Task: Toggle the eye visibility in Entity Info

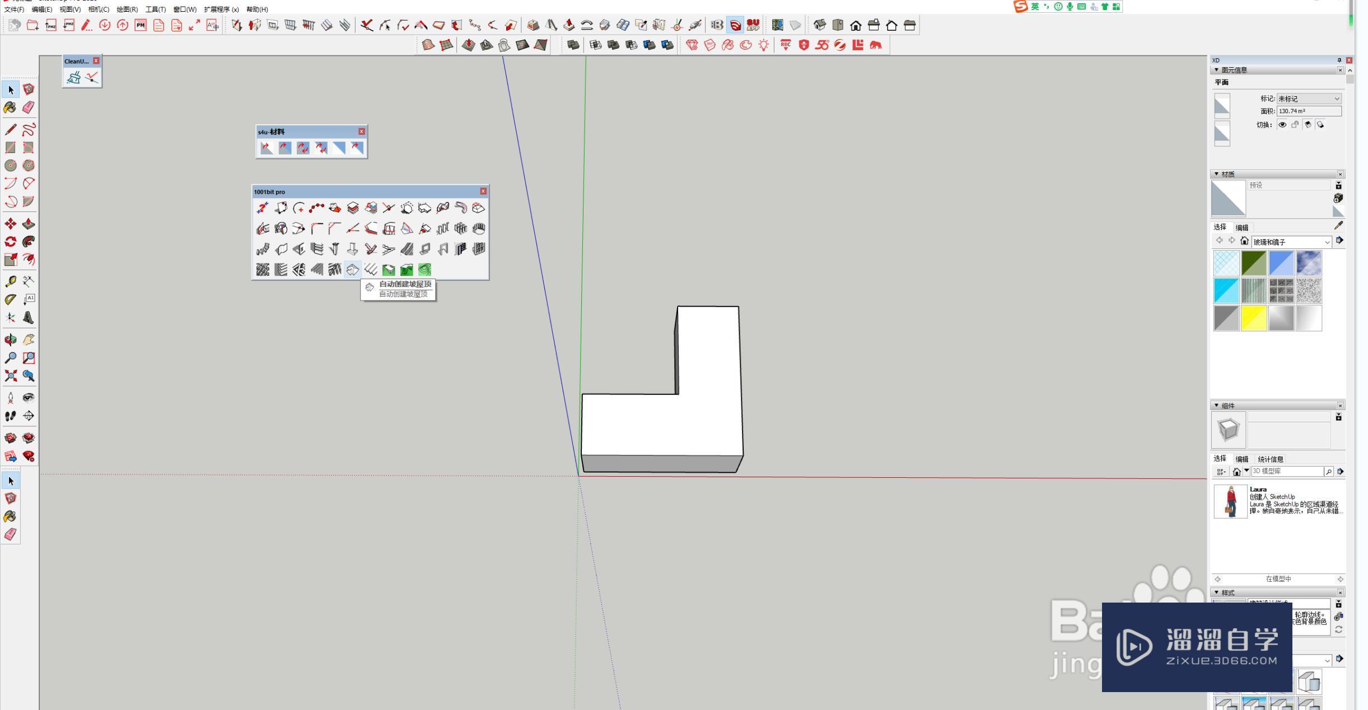Action: 1282,125
